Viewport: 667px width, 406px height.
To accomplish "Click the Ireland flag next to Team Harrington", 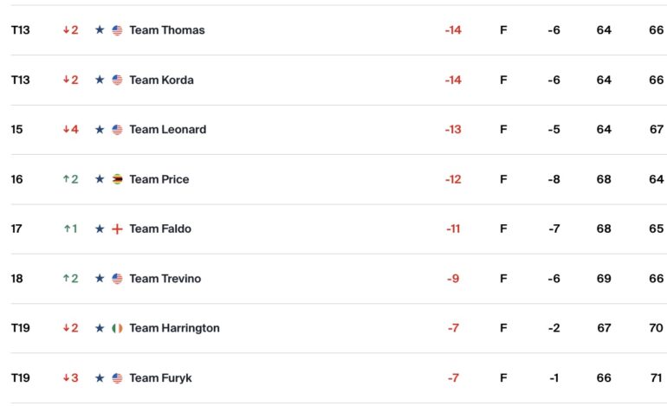I will click(x=118, y=328).
